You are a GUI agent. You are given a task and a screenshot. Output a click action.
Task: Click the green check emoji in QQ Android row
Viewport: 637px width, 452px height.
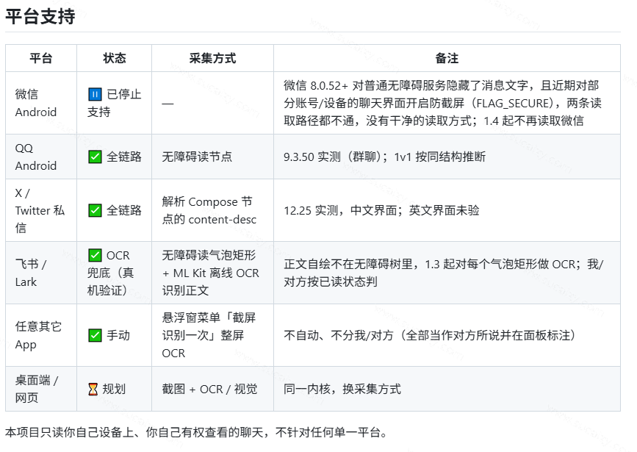(x=95, y=157)
